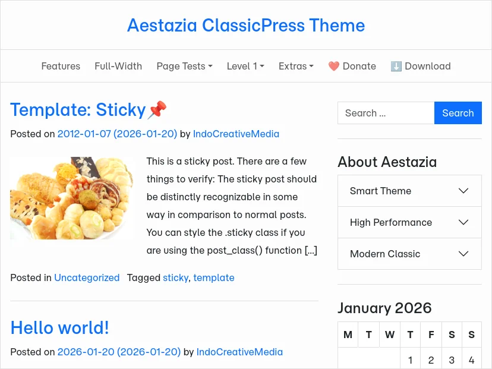492x369 pixels.
Task: Expand the High Performance accordion section
Action: pyautogui.click(x=409, y=222)
